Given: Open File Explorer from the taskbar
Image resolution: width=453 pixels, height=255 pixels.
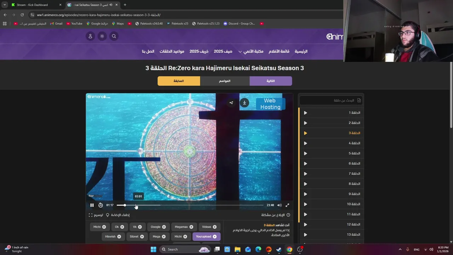Looking at the screenshot, I should tap(237, 249).
